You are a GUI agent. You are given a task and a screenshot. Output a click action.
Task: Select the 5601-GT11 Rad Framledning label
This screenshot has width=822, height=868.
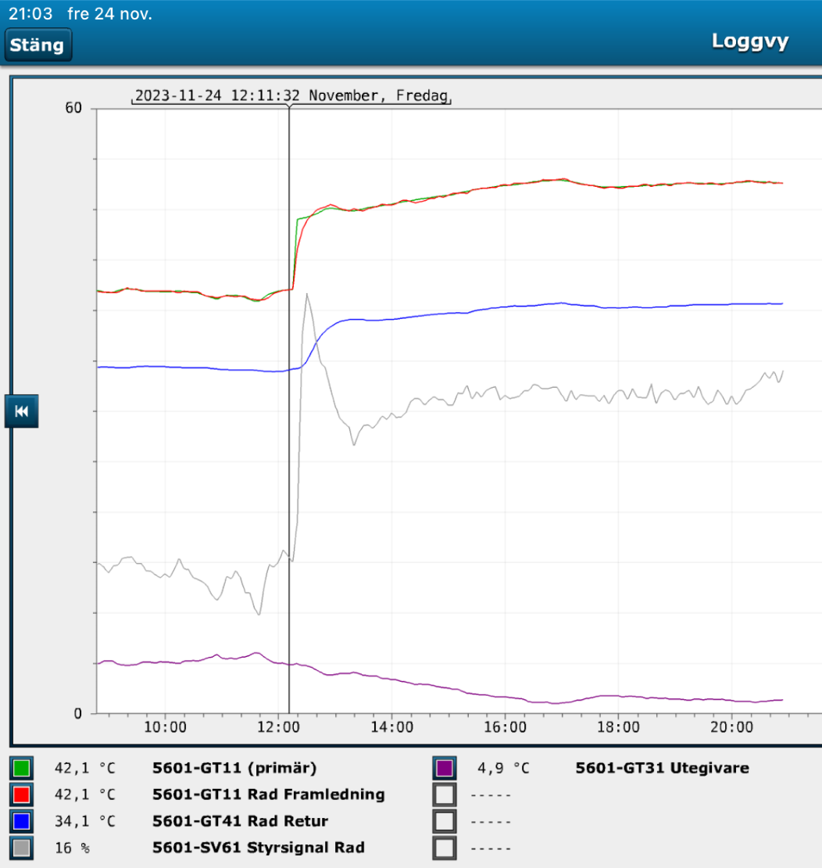click(x=268, y=794)
